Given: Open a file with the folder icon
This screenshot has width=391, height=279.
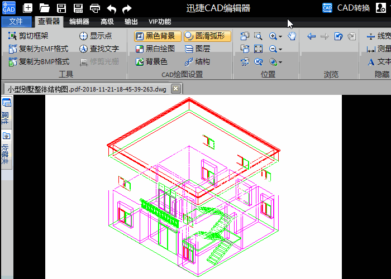Looking at the screenshot, I should coord(44,8).
